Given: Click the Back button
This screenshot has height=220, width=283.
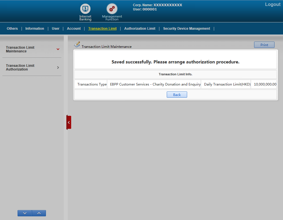Looking at the screenshot, I should pyautogui.click(x=177, y=95).
